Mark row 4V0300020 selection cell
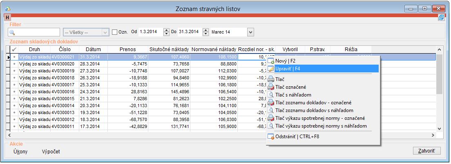The image size is (451, 164). tap(14, 64)
